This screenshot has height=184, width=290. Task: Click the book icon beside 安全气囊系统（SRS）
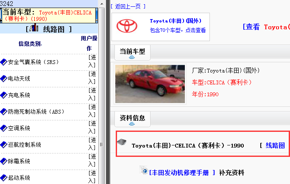[4, 62]
